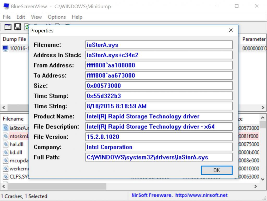Click the Advanced Options toolbar icon
The width and height of the screenshot is (267, 201).
(8, 27)
